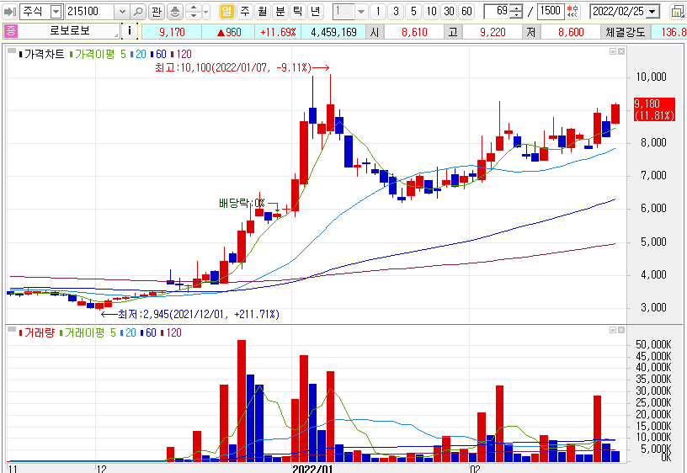Image resolution: width=687 pixels, height=473 pixels.
Task: Click the 2022/01 label on time axis
Action: (312, 469)
